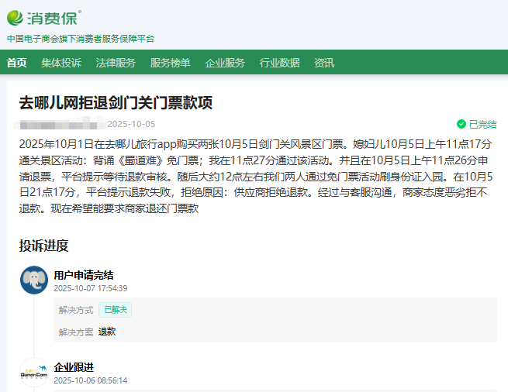Open the 企业服务 navigation item

click(225, 63)
